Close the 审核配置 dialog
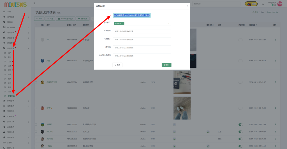The height and width of the screenshot is (149, 287). pyautogui.click(x=187, y=6)
